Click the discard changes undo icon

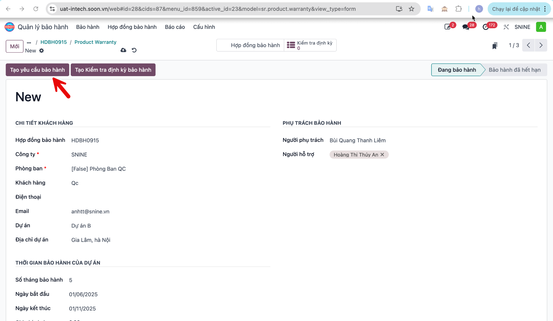click(x=134, y=50)
